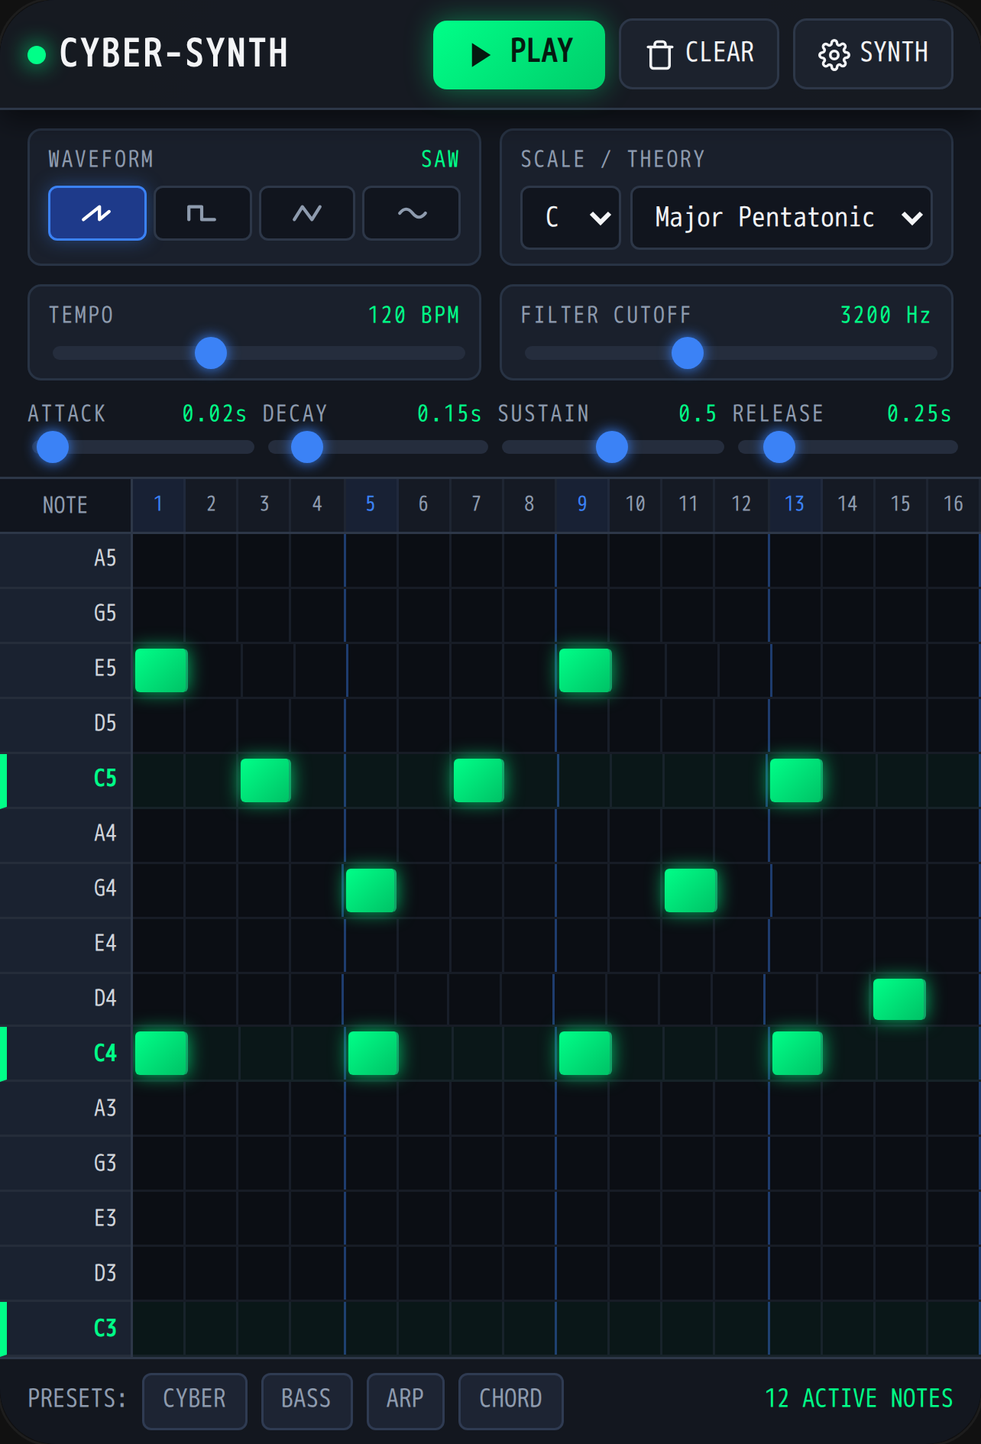Click step 16 column header
This screenshot has height=1444, width=981.
click(x=953, y=504)
